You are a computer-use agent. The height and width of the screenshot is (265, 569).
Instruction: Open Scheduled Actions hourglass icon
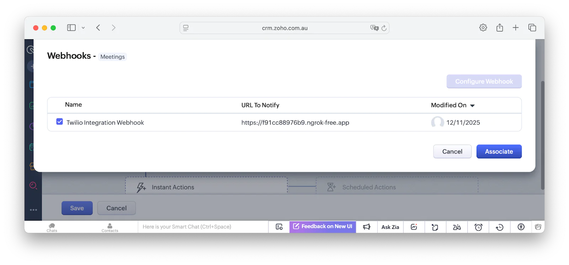pos(331,187)
